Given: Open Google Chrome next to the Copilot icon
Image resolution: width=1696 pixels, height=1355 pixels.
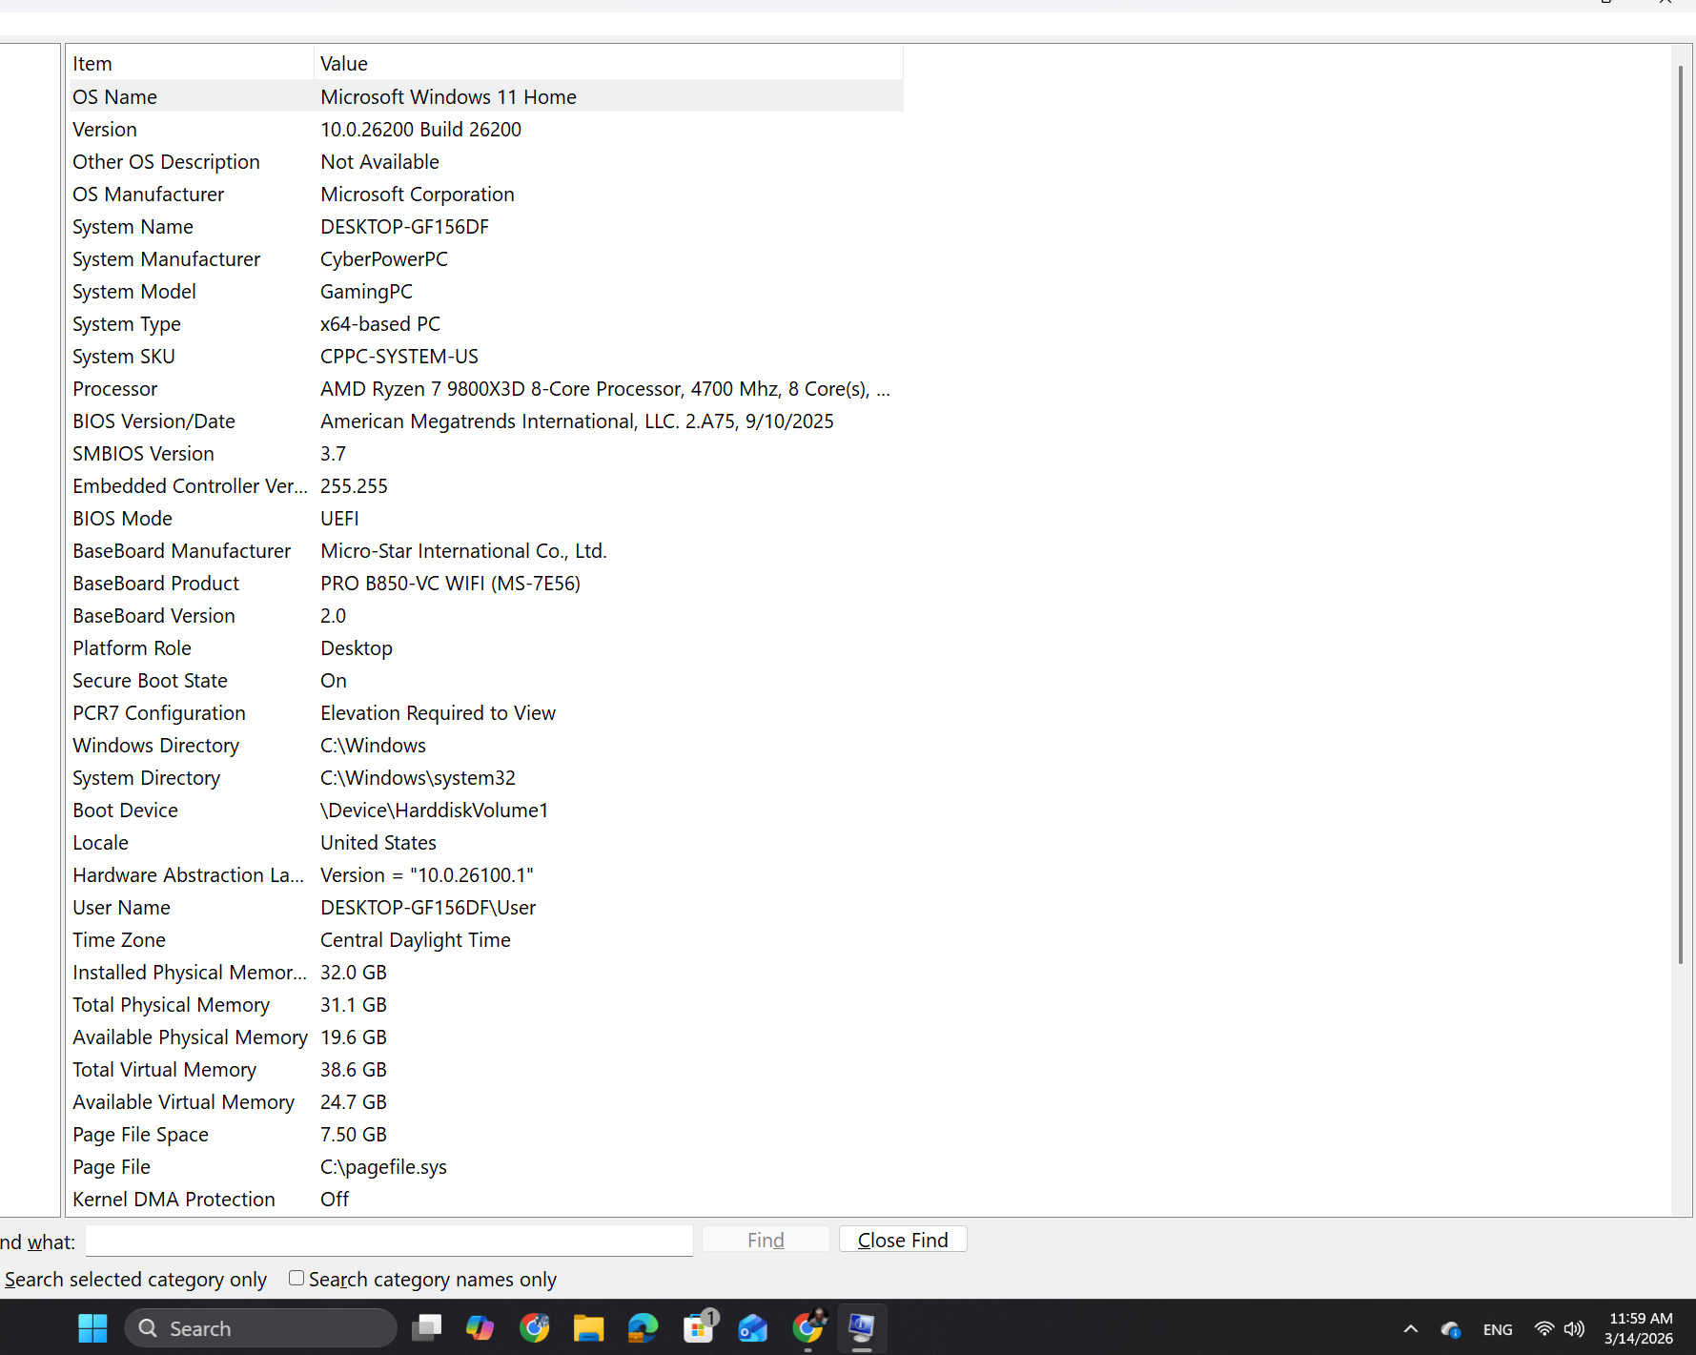Looking at the screenshot, I should point(535,1328).
